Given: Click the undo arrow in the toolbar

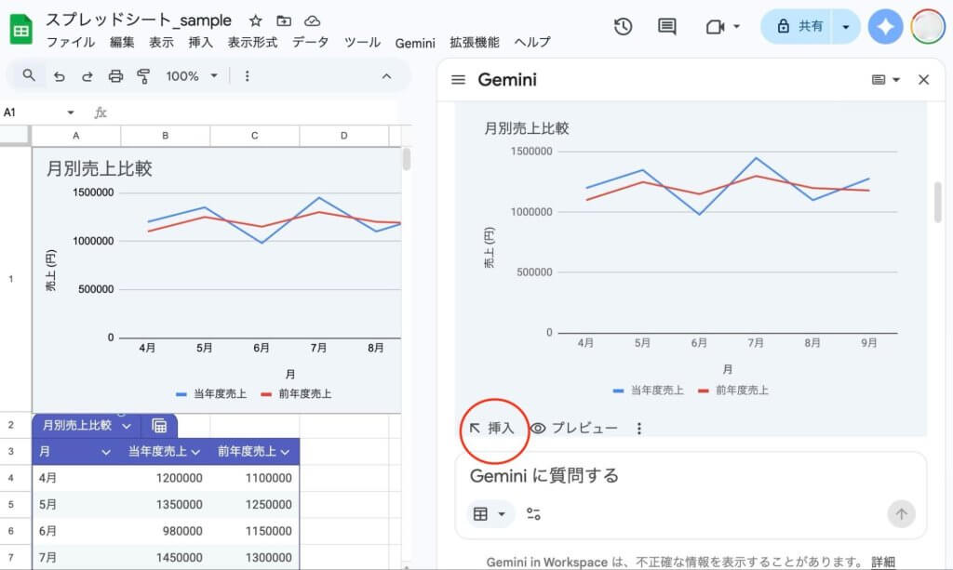Looking at the screenshot, I should click(x=60, y=76).
